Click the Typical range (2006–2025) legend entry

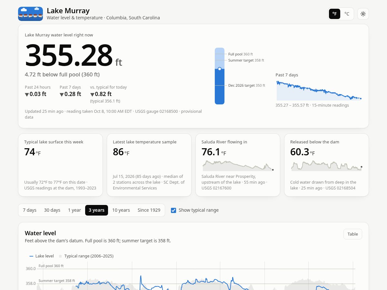pyautogui.click(x=86, y=256)
